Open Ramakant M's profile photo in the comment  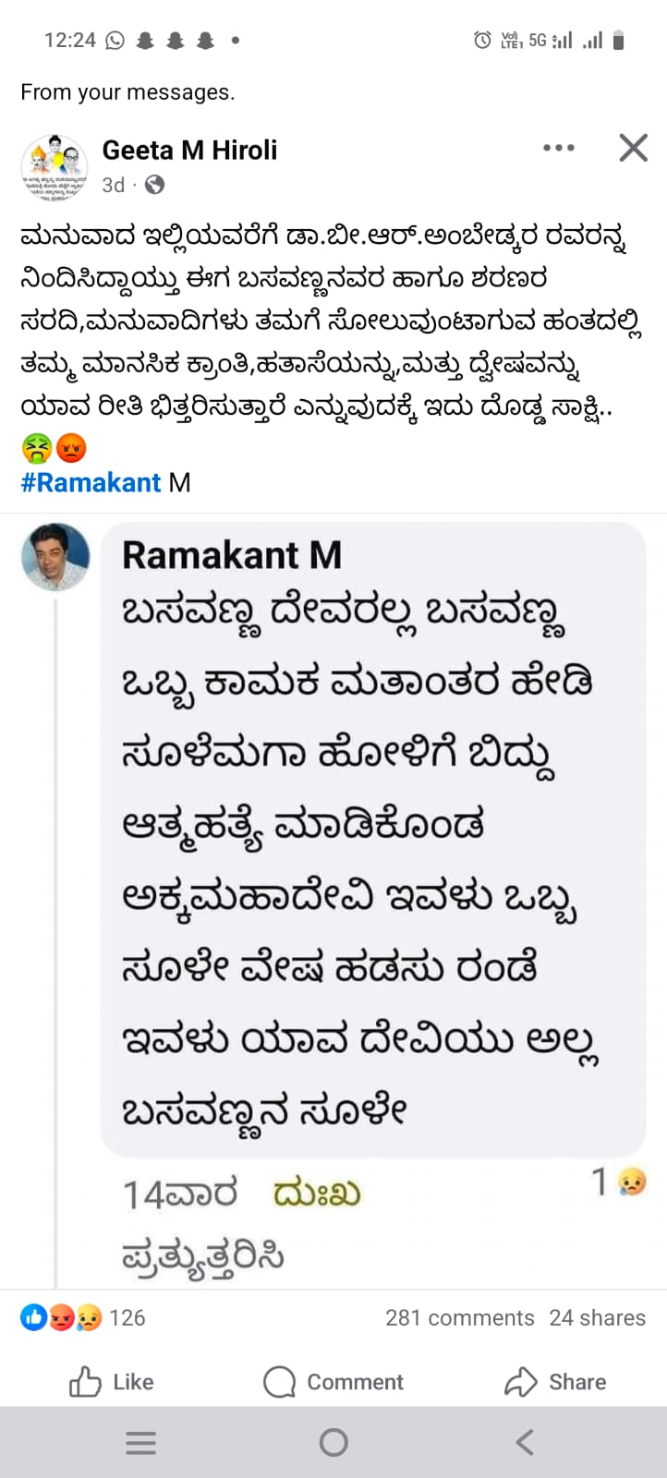coord(55,557)
